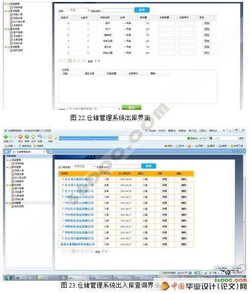This screenshot has height=294, width=251.
Task: Click the 邮件 icon on the plugin bar
Action: 177,146
